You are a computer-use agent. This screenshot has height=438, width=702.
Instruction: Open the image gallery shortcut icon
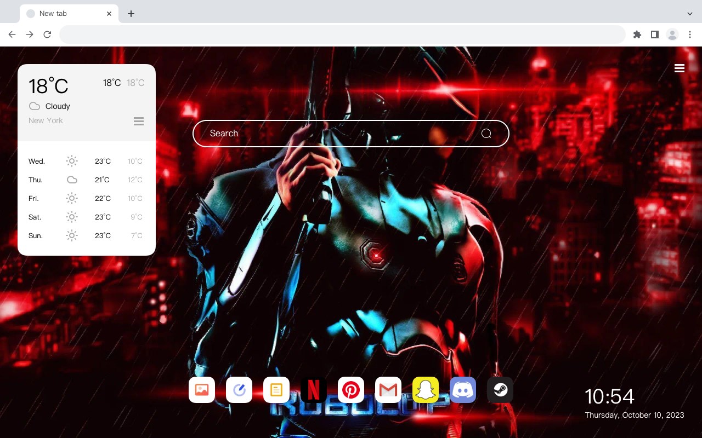[202, 390]
